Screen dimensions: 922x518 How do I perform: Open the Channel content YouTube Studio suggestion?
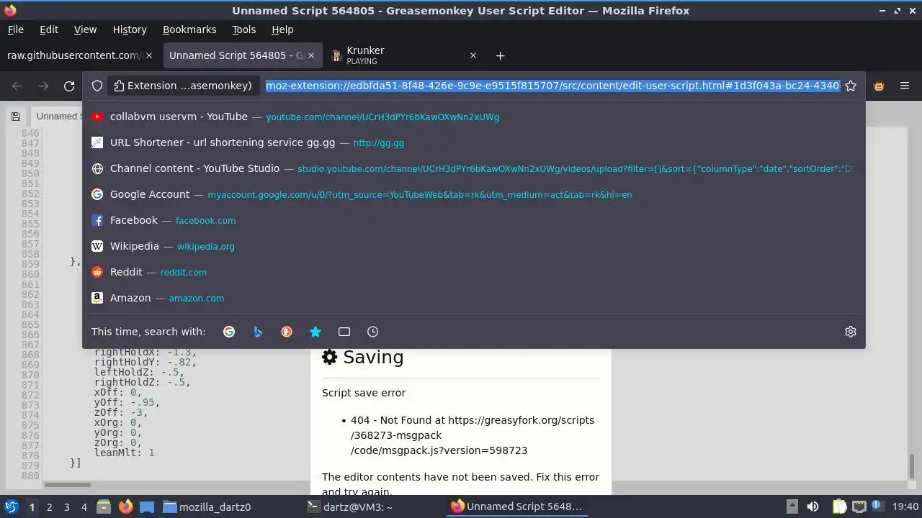(473, 168)
